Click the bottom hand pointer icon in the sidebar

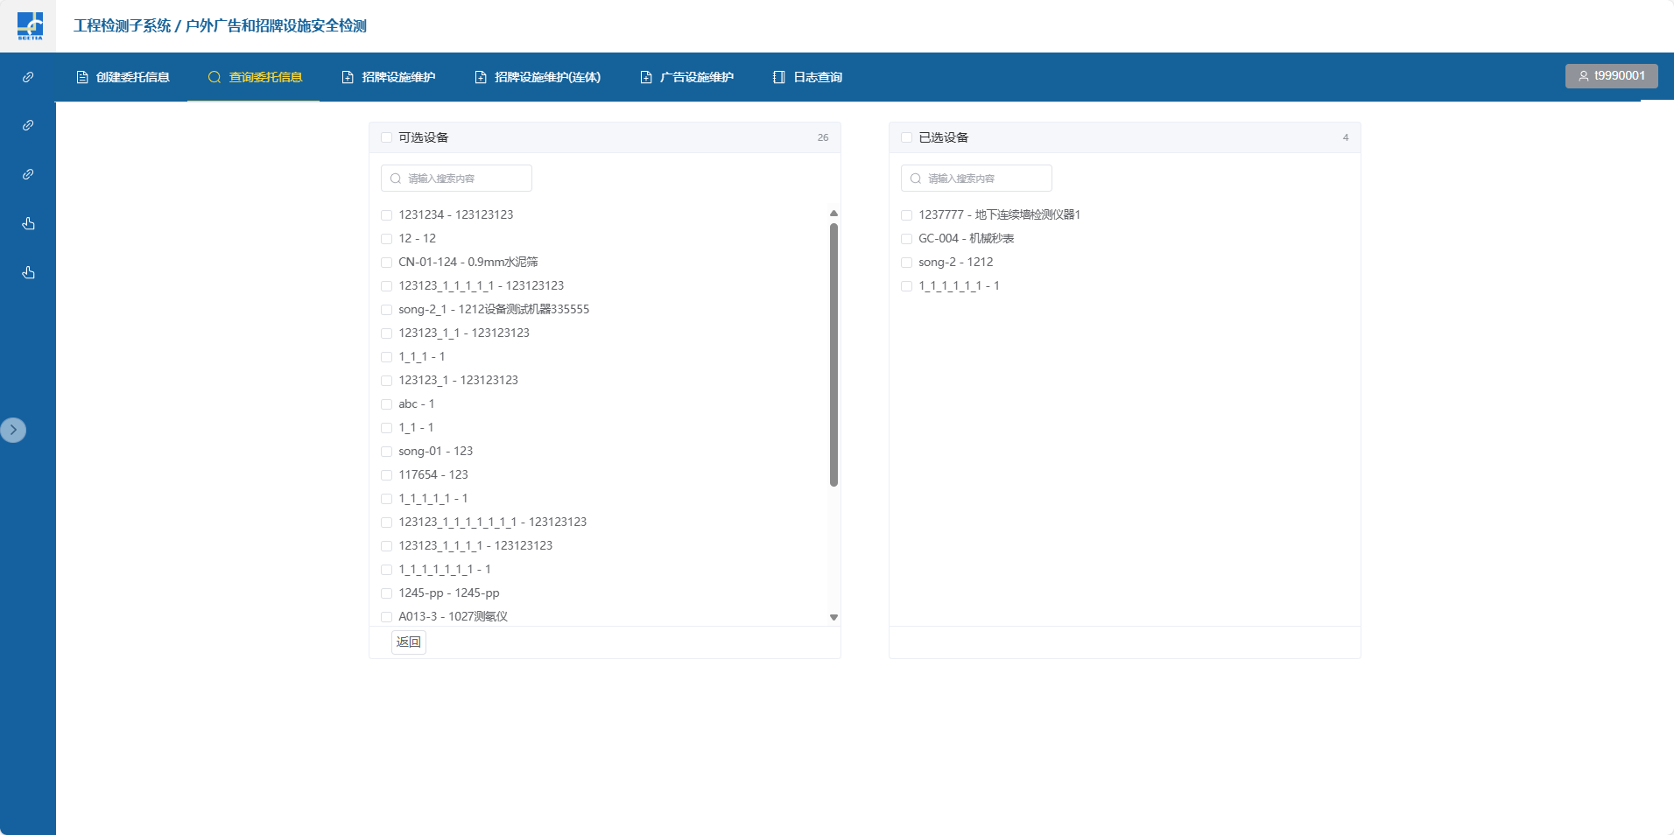tap(28, 272)
